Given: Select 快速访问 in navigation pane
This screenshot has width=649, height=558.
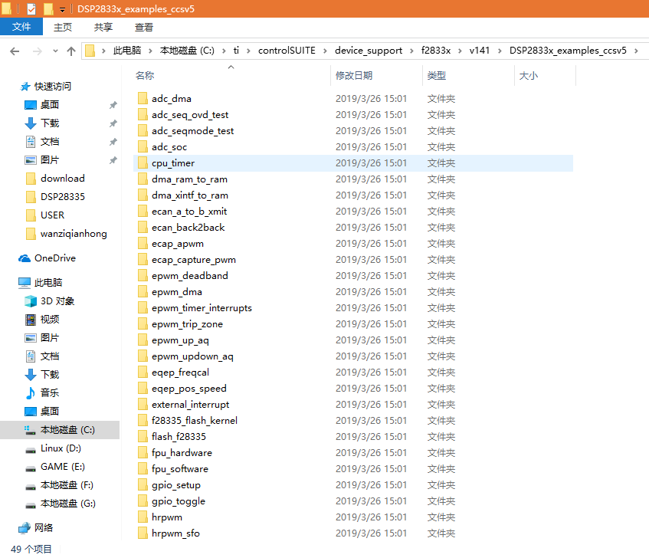Looking at the screenshot, I should [53, 87].
